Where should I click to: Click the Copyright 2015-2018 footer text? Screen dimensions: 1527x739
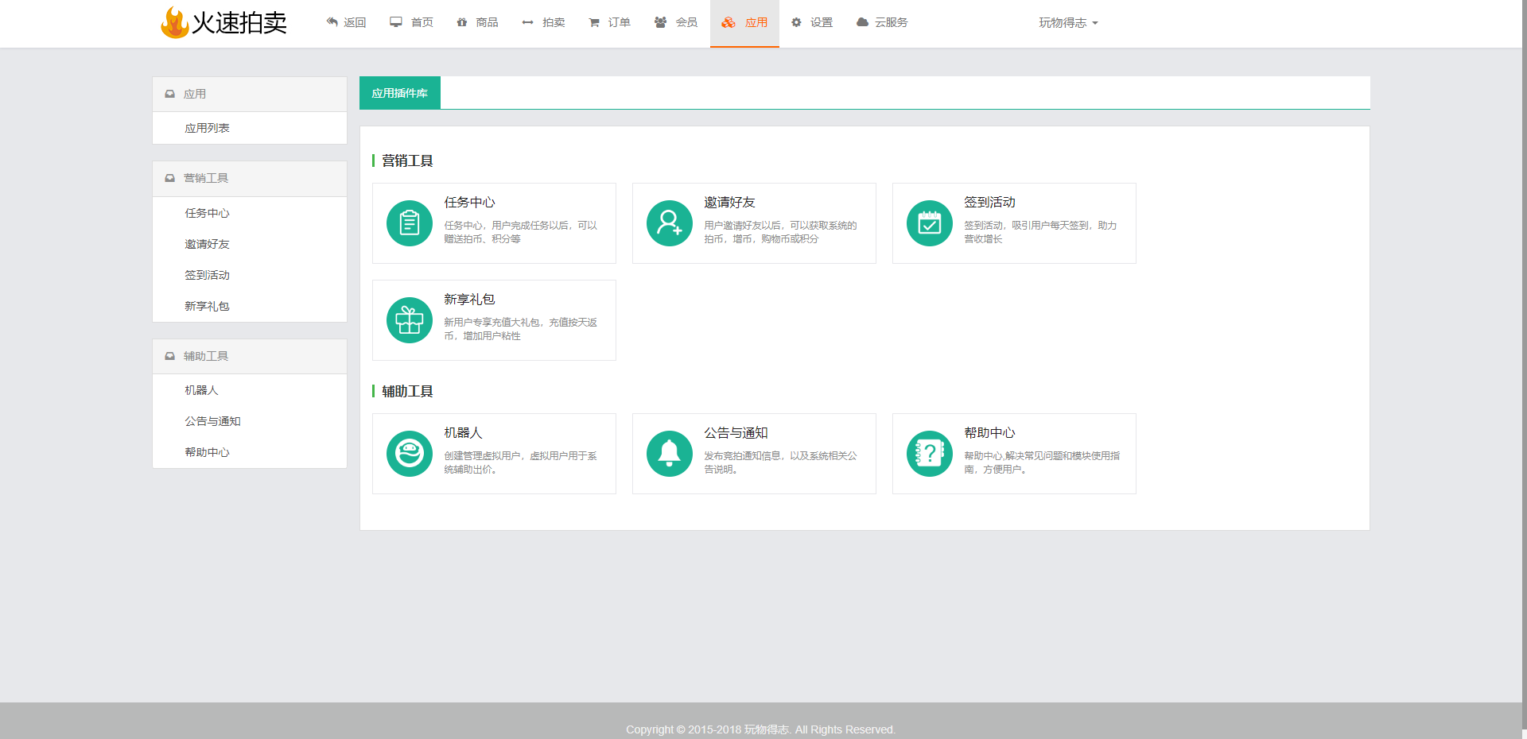(760, 729)
